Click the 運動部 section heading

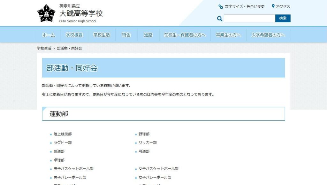(x=59, y=114)
